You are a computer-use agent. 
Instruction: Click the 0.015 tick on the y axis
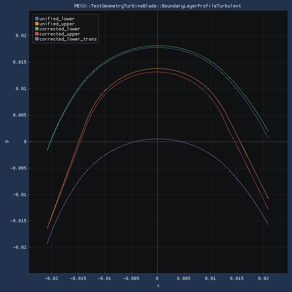20,62
